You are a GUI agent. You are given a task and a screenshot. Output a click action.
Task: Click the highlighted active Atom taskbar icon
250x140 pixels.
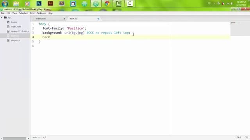[x=96, y=3]
